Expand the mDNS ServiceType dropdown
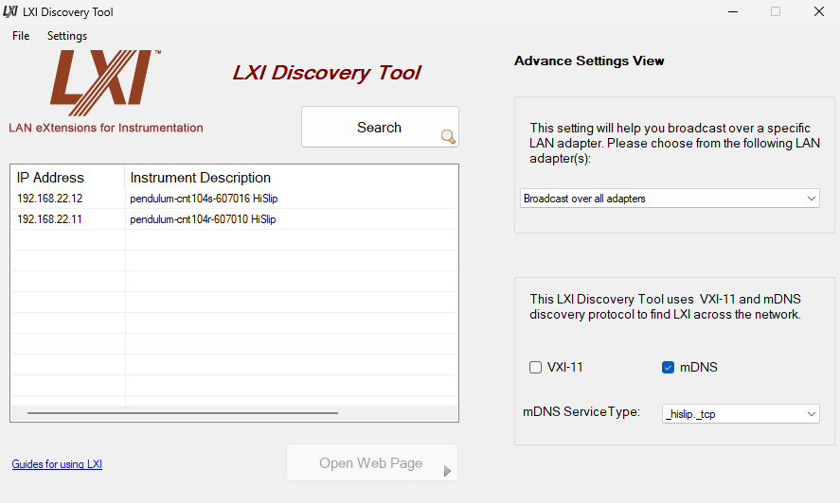840x503 pixels. click(741, 413)
